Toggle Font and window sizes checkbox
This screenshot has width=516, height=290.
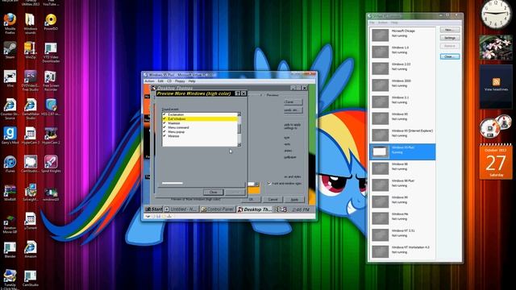click(268, 184)
